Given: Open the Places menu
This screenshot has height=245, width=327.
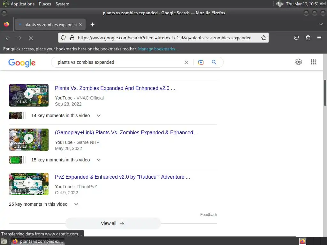Looking at the screenshot, I should pyautogui.click(x=45, y=4).
